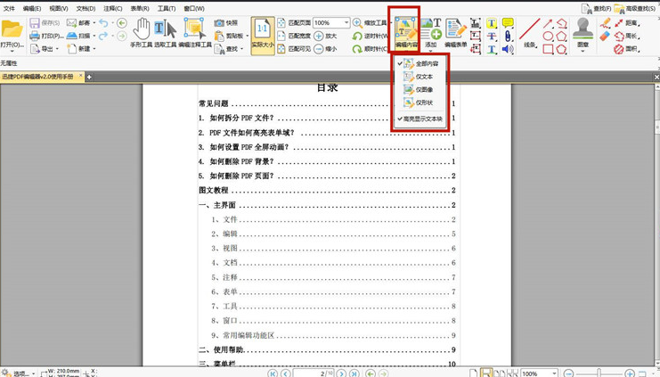Screen dimensions: 660x377
Task: Click the zoom slider handle in status bar
Action: [x=599, y=373]
